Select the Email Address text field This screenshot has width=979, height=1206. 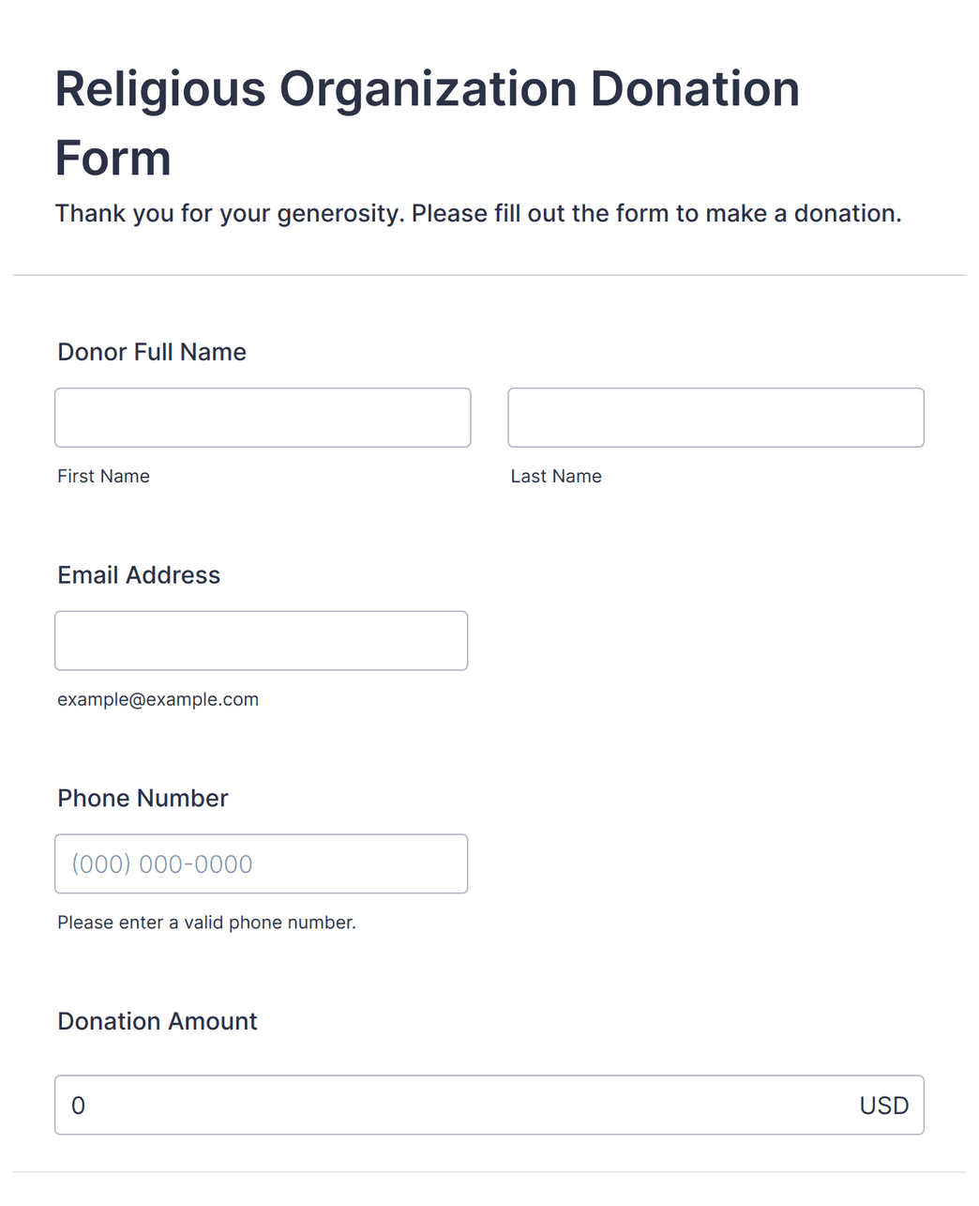tap(261, 641)
